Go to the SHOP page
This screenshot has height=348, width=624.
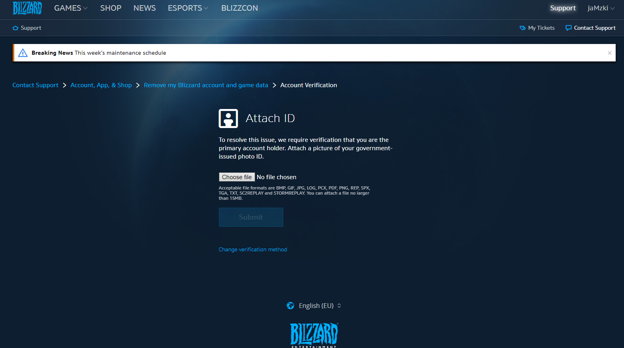(x=111, y=8)
